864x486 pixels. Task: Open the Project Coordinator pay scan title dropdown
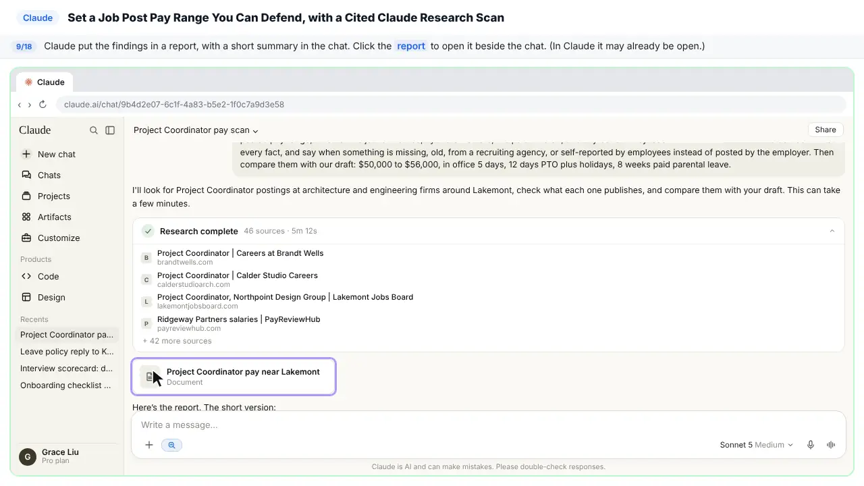tap(196, 130)
